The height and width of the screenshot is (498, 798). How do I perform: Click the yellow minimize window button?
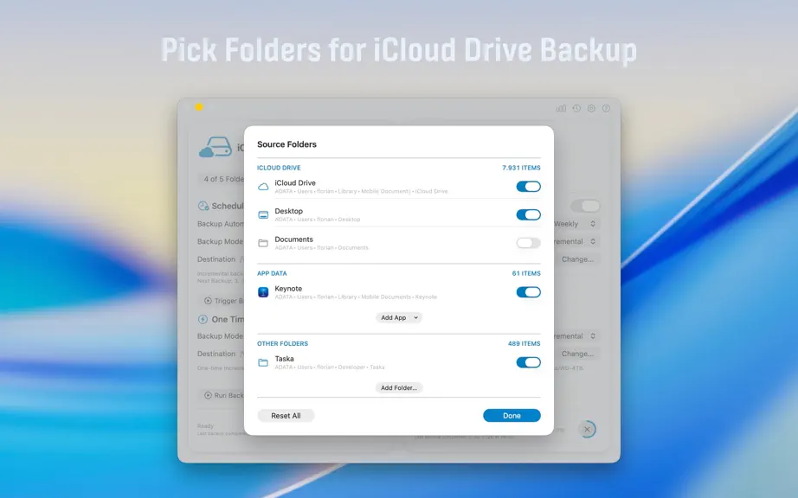click(199, 107)
